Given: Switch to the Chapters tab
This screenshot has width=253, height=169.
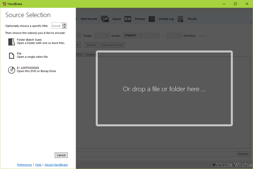Looking at the screenshot, I should [x=91, y=54].
